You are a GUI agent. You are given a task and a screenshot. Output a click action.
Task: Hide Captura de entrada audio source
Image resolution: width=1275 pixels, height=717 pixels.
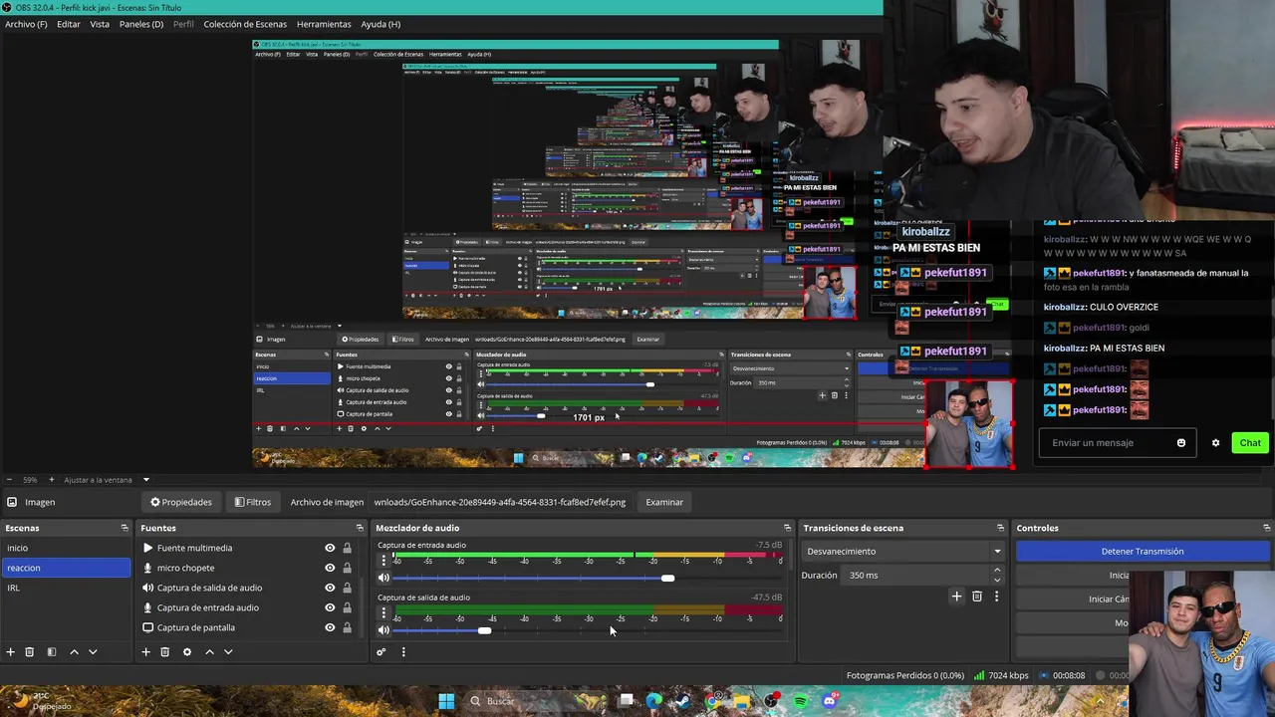pyautogui.click(x=330, y=607)
